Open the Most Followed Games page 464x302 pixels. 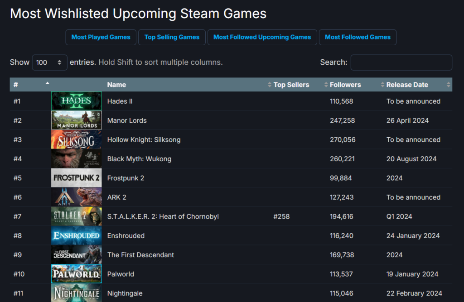[x=358, y=37]
